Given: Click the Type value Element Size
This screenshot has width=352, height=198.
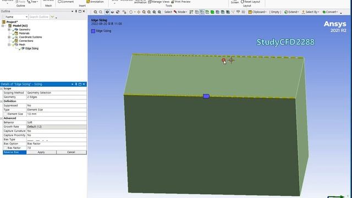Looking at the screenshot, I should pyautogui.click(x=56, y=110).
